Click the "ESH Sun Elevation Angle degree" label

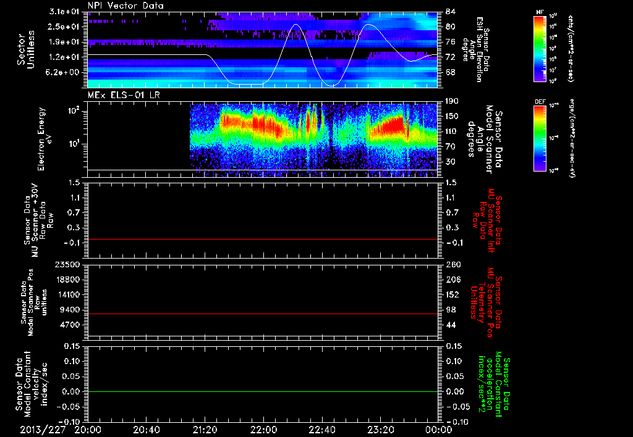click(x=475, y=49)
